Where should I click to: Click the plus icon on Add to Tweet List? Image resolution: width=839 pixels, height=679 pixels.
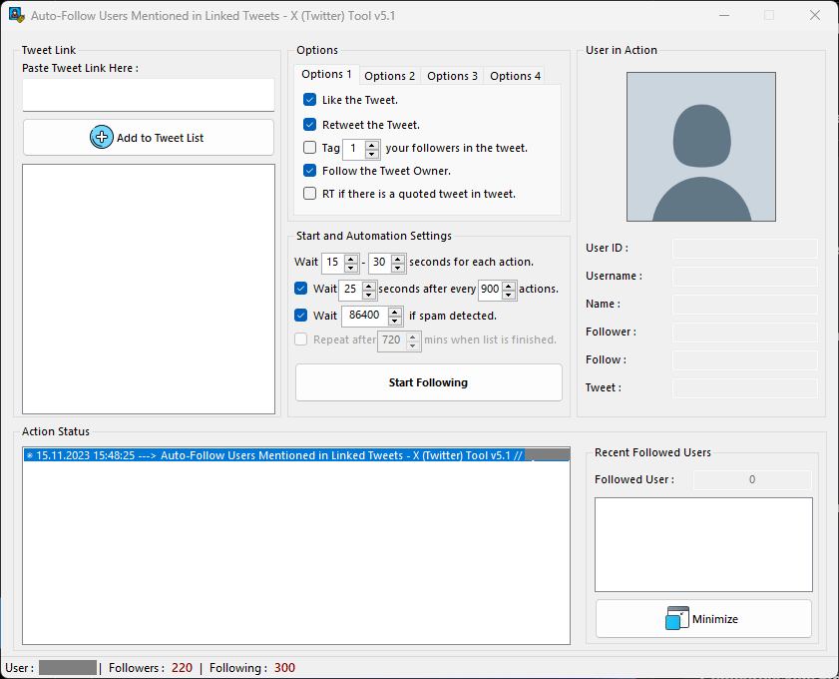(x=102, y=137)
